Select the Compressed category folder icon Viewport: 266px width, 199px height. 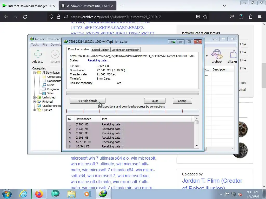point(44,77)
